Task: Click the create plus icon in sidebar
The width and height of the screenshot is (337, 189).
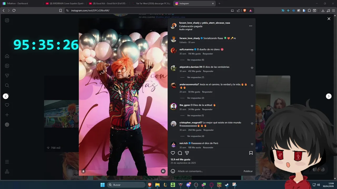Action: coord(7,115)
